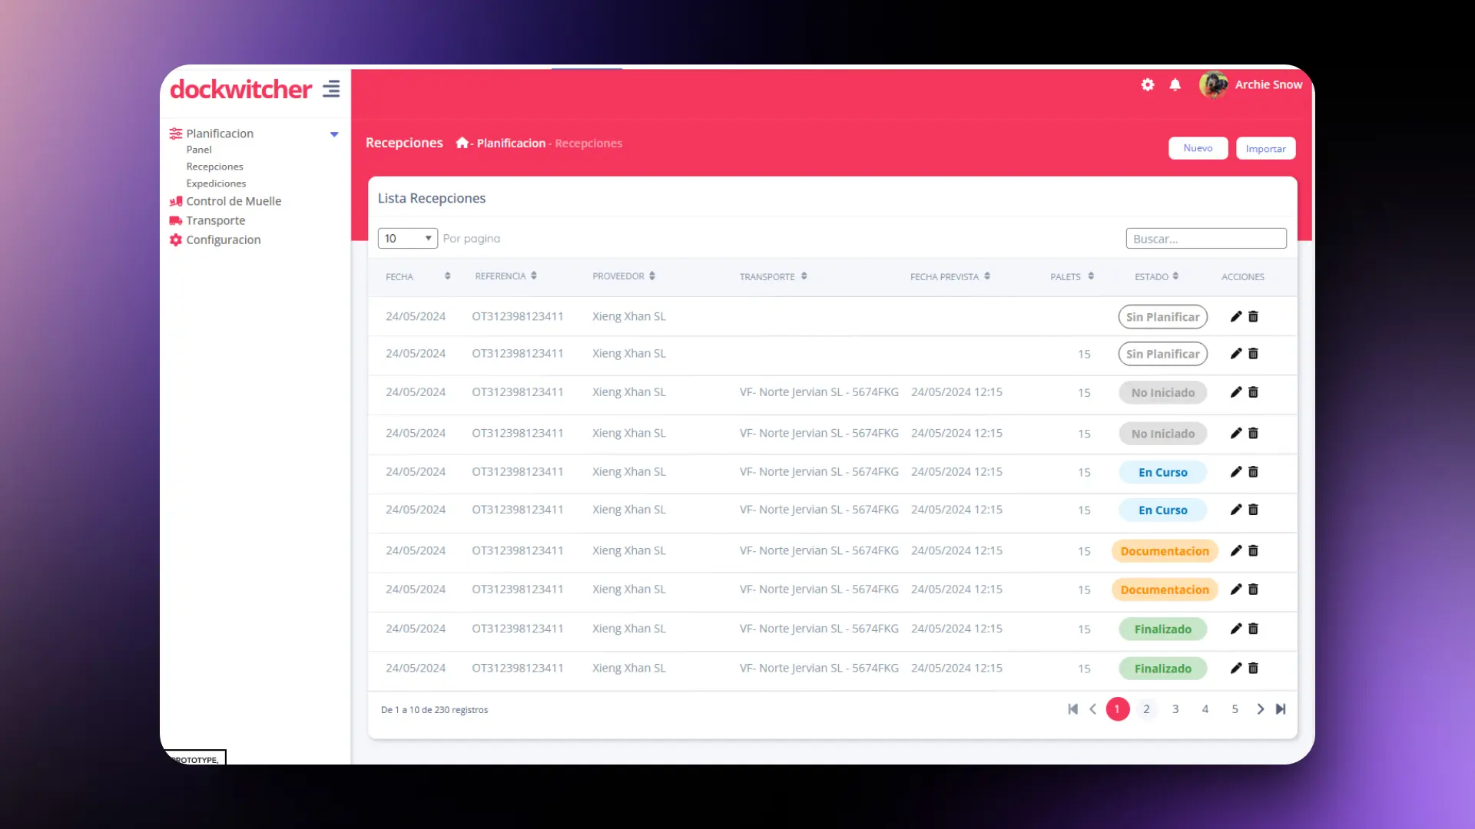Go to Planificacion breadcrumb link
The height and width of the screenshot is (829, 1475).
[511, 144]
